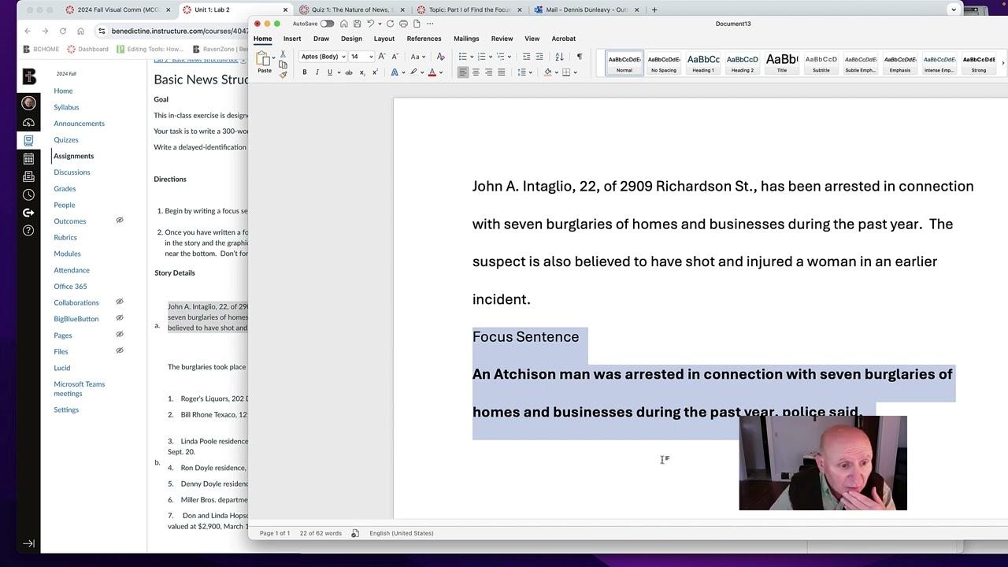Switch to the Draw ribbon tab

(x=321, y=39)
